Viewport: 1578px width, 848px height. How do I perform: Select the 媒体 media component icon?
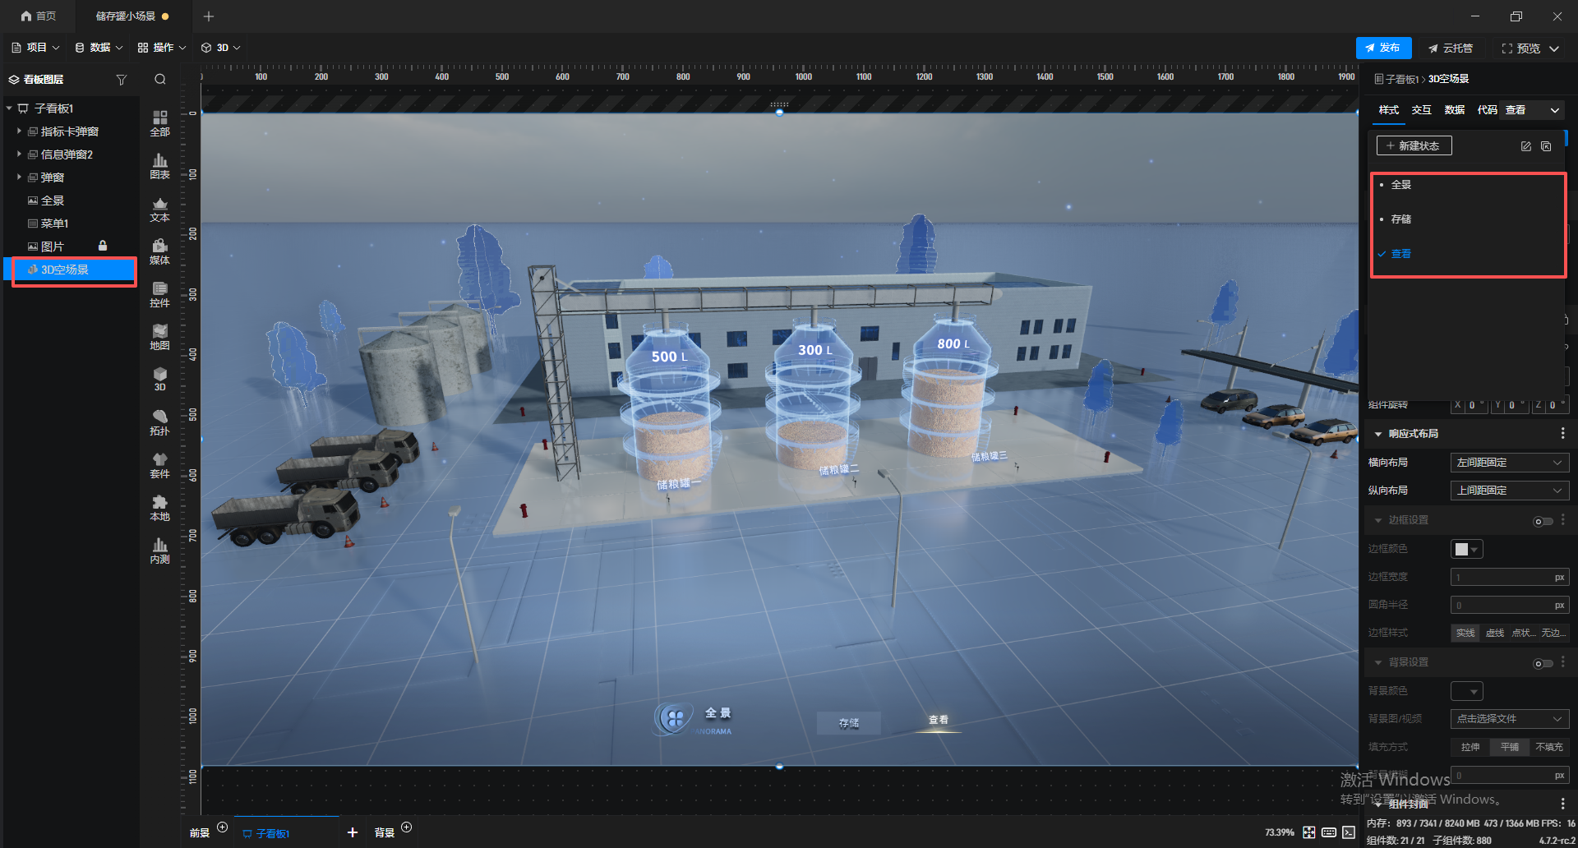tap(159, 251)
